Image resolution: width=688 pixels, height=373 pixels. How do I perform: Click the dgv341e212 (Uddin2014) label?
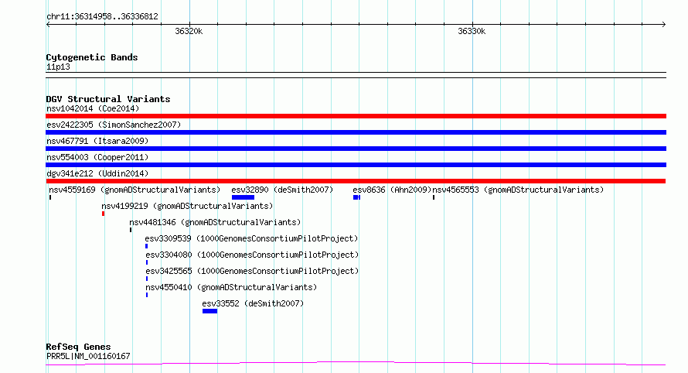point(97,173)
